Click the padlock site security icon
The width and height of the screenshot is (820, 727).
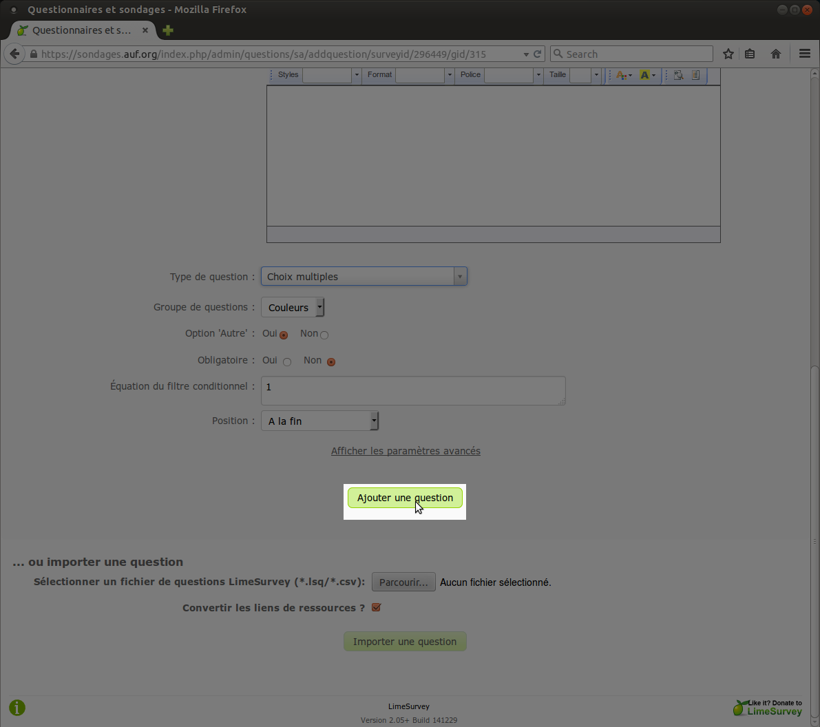pyautogui.click(x=34, y=54)
